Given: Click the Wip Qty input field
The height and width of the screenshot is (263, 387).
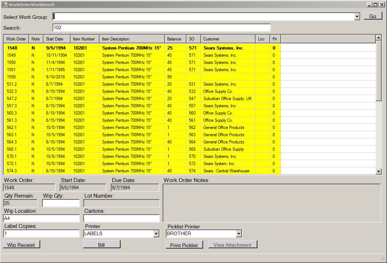Looking at the screenshot, I should 60,203.
